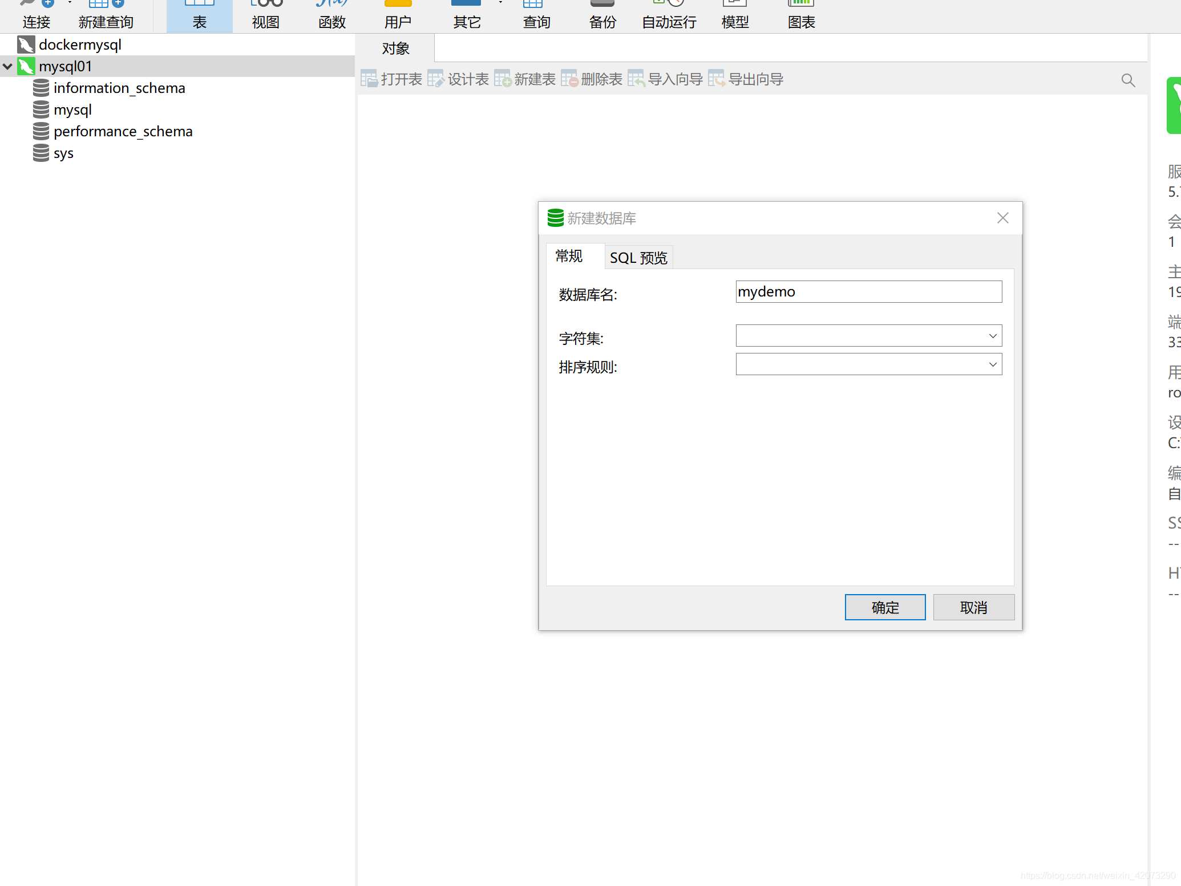The width and height of the screenshot is (1181, 886).
Task: Click the 数据库名 input field containing mydemo
Action: tap(868, 292)
